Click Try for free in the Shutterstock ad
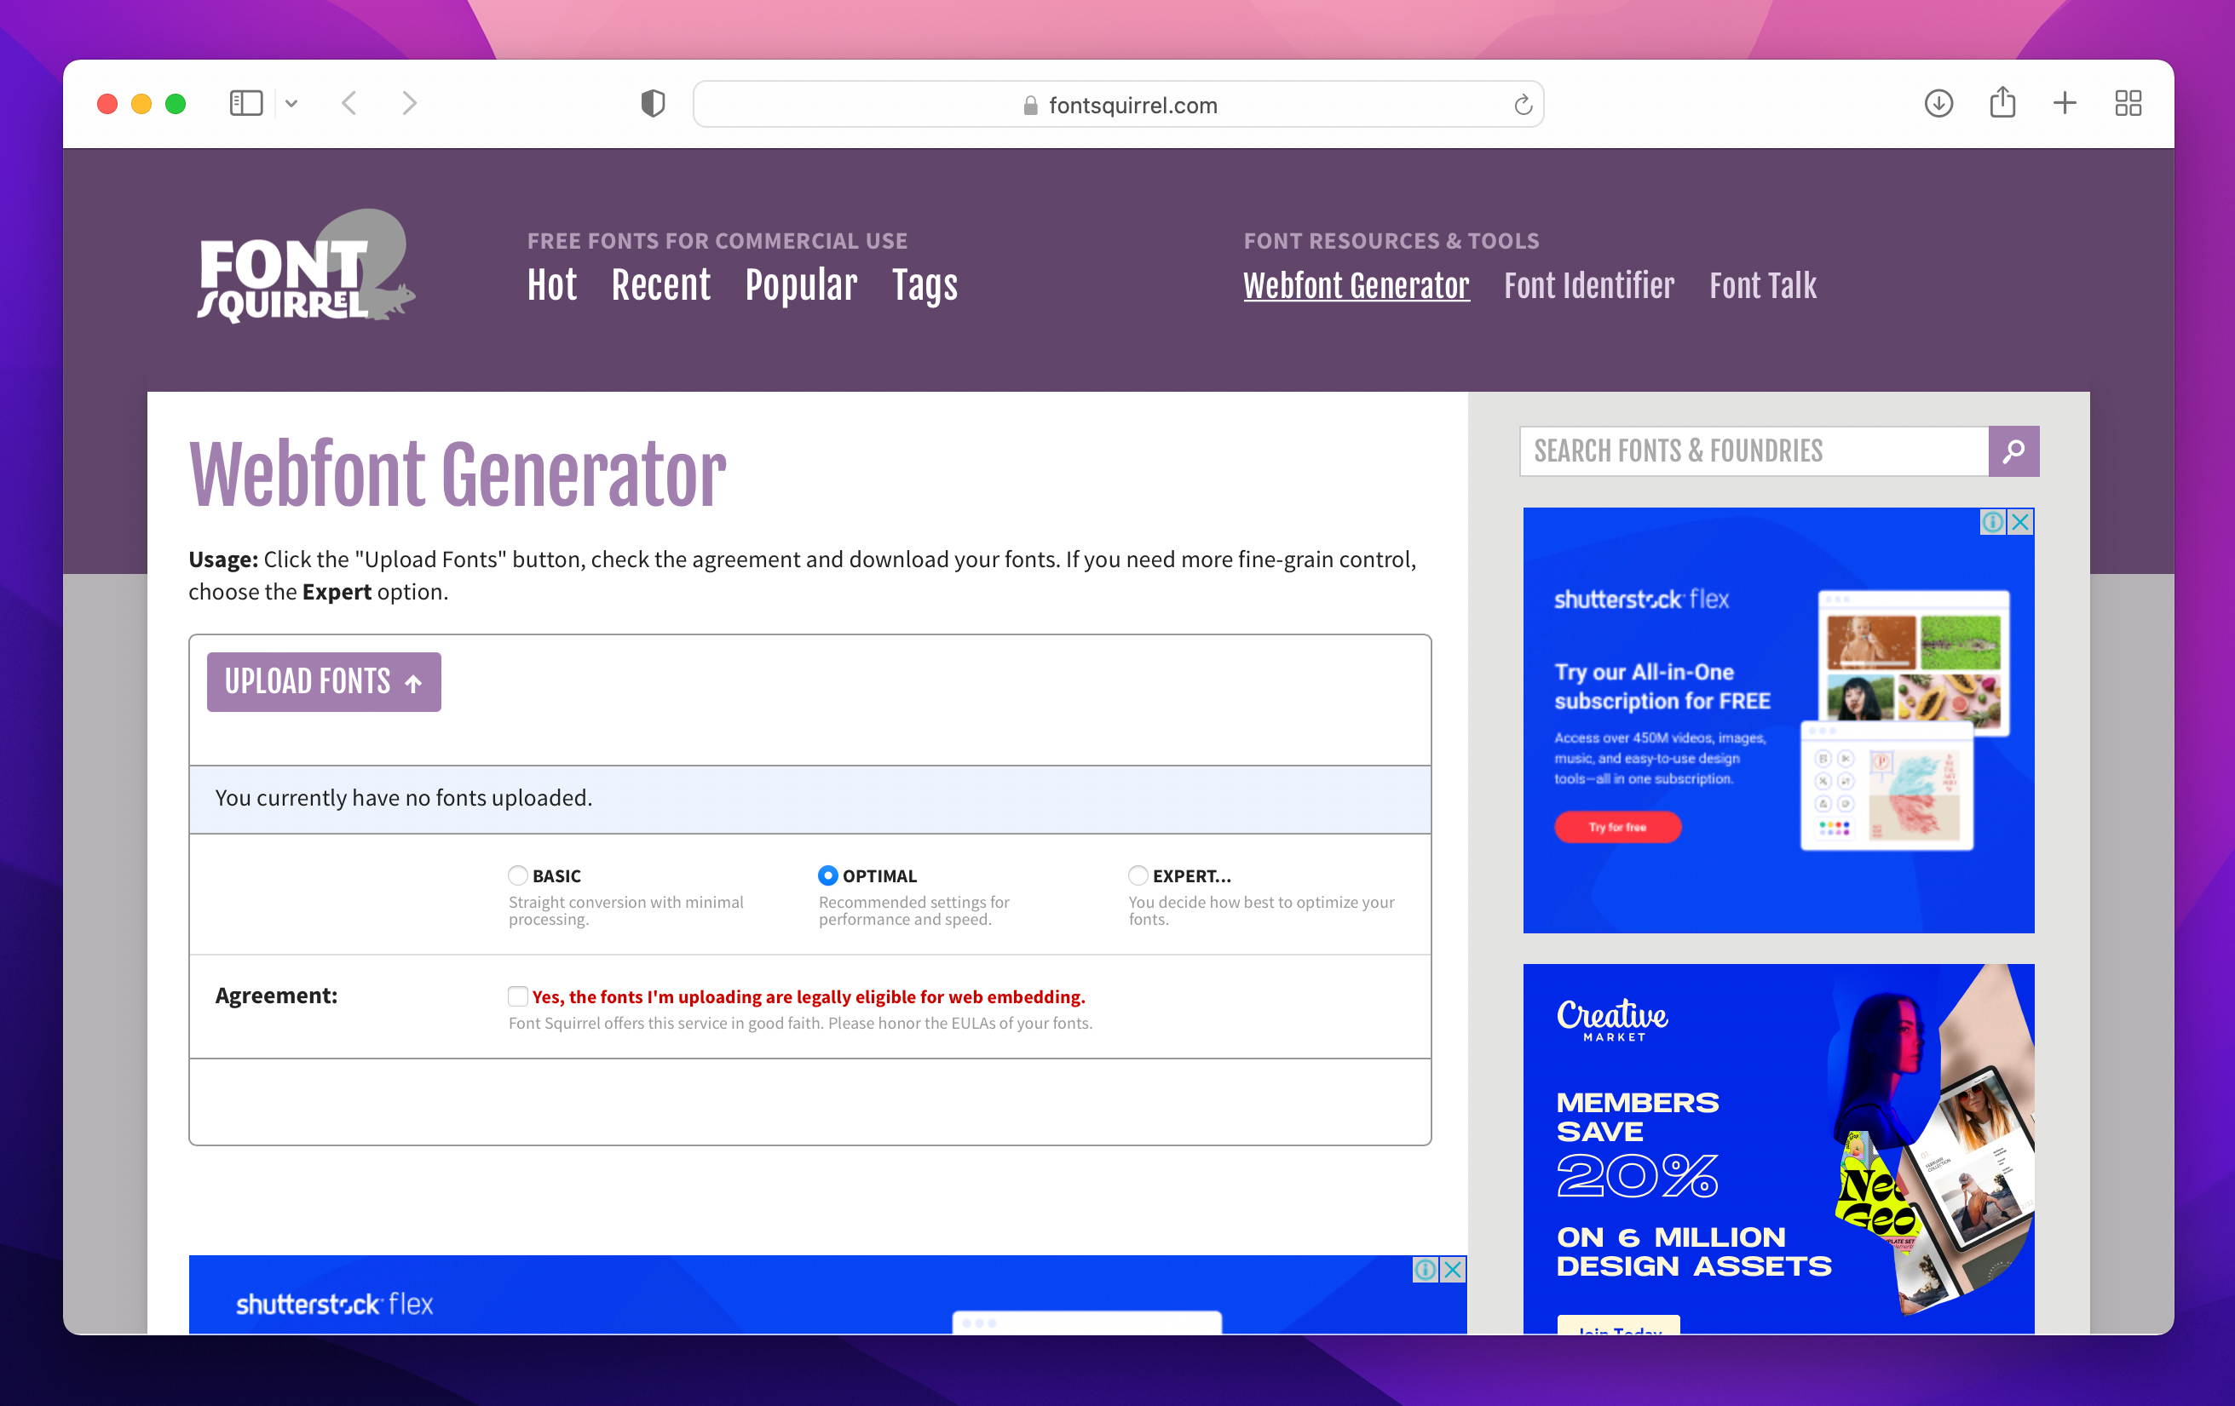Image resolution: width=2235 pixels, height=1406 pixels. [1618, 826]
